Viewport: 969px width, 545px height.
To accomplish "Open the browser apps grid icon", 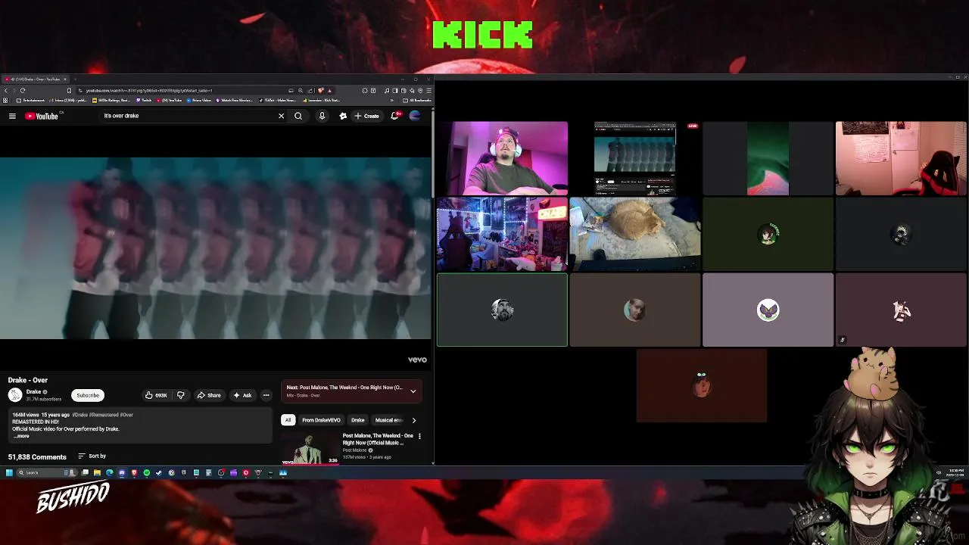I will point(5,100).
